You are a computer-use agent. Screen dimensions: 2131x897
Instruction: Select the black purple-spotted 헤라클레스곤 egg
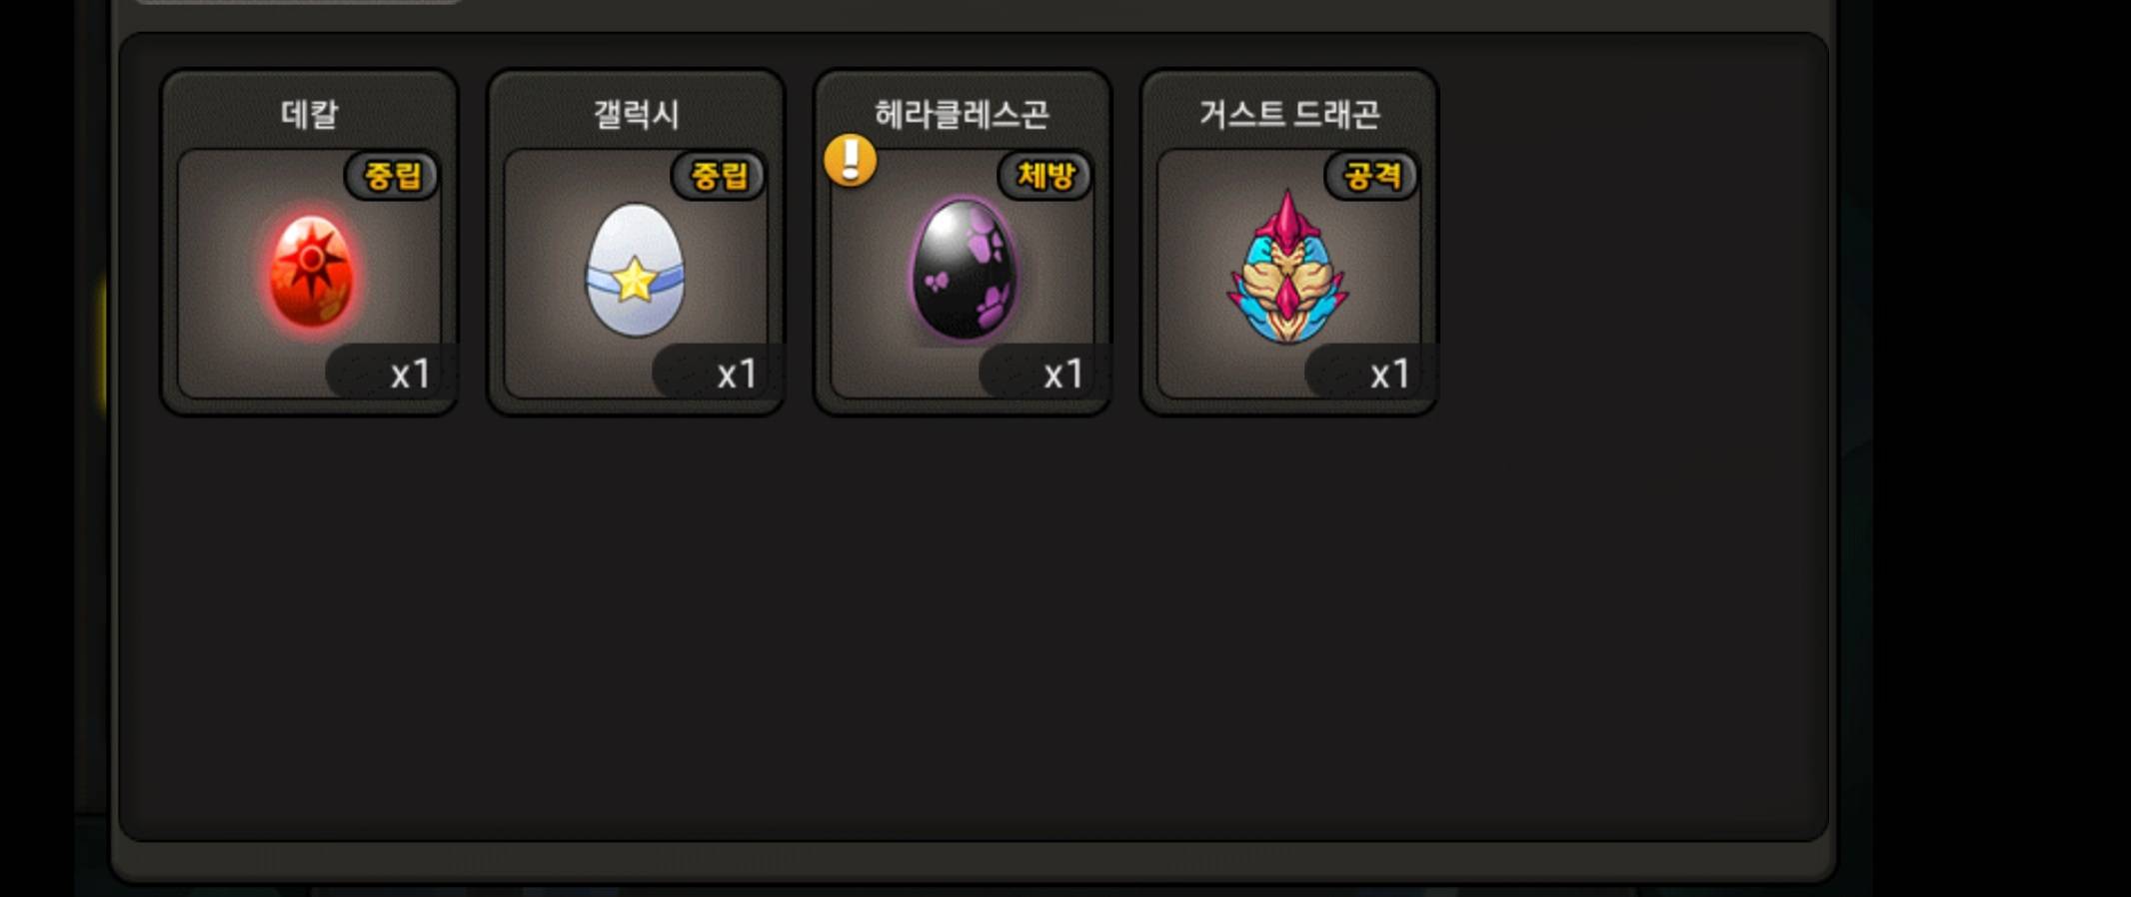coord(963,269)
